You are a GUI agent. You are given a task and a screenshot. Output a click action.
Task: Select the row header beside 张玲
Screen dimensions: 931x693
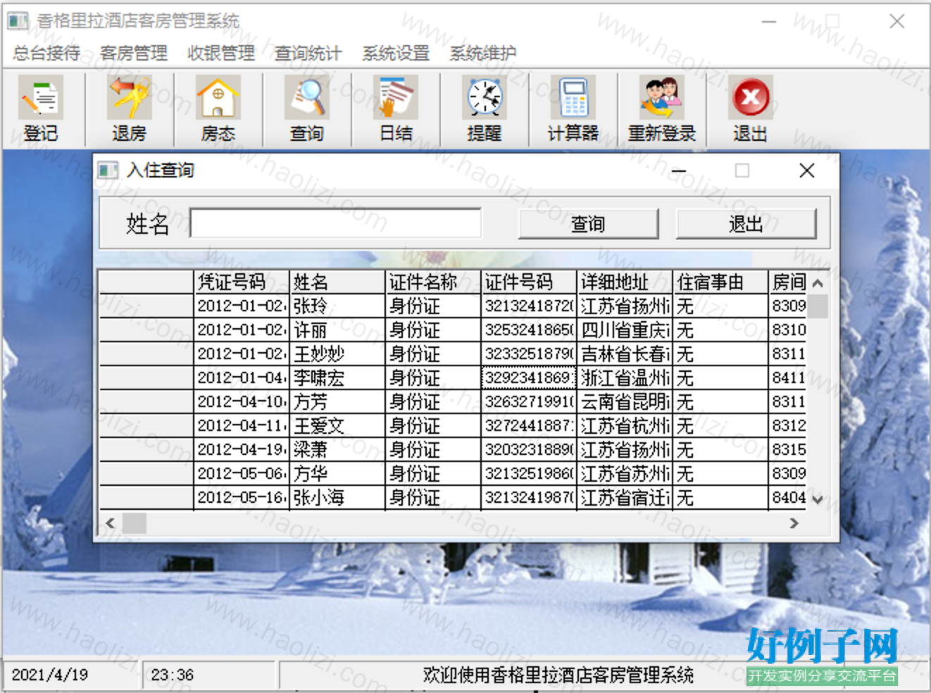tap(146, 306)
